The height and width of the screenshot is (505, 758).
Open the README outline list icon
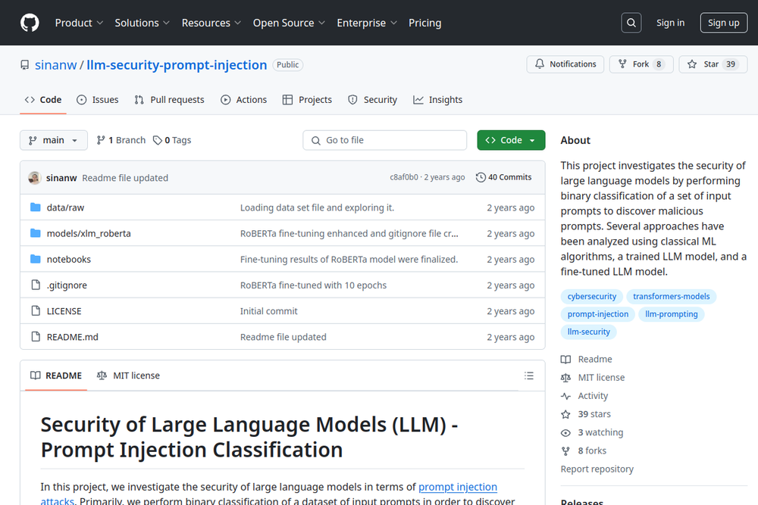529,376
